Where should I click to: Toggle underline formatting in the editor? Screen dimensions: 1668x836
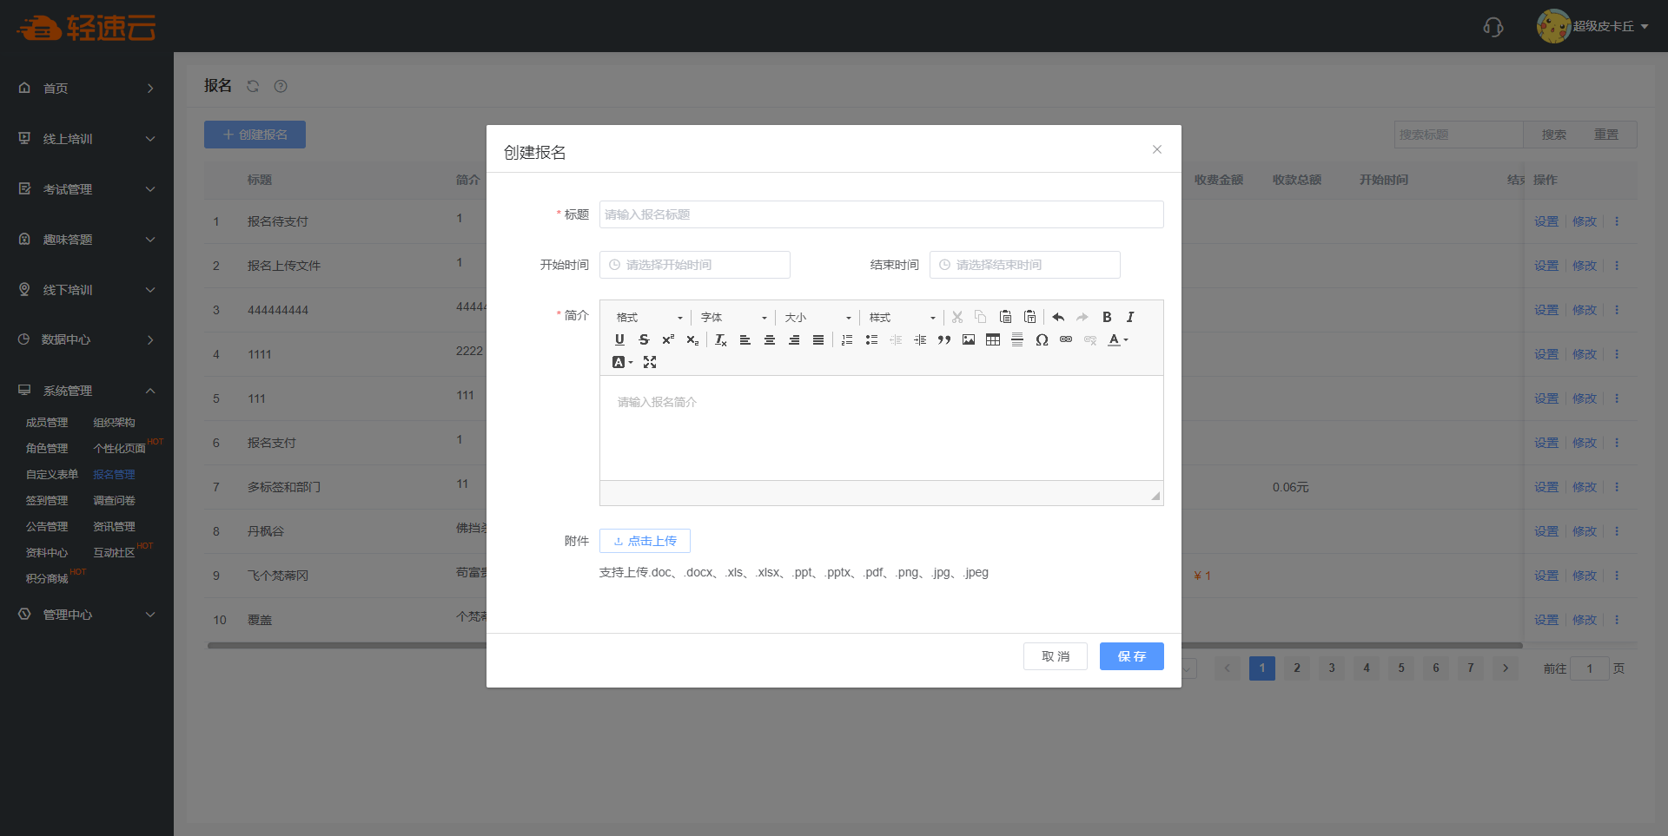click(x=619, y=339)
